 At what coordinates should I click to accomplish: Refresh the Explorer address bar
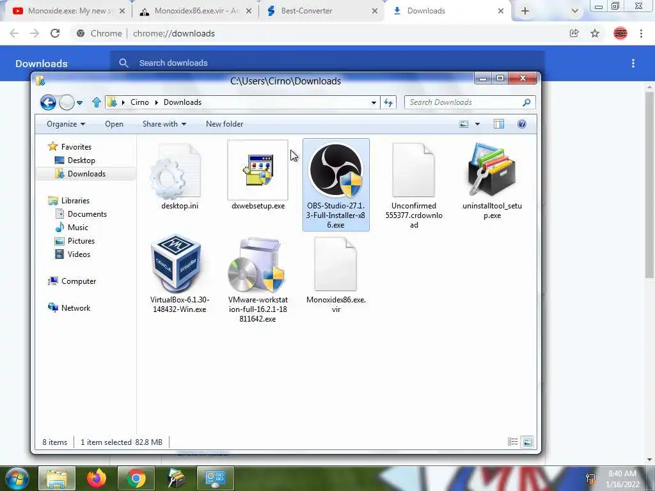click(388, 102)
